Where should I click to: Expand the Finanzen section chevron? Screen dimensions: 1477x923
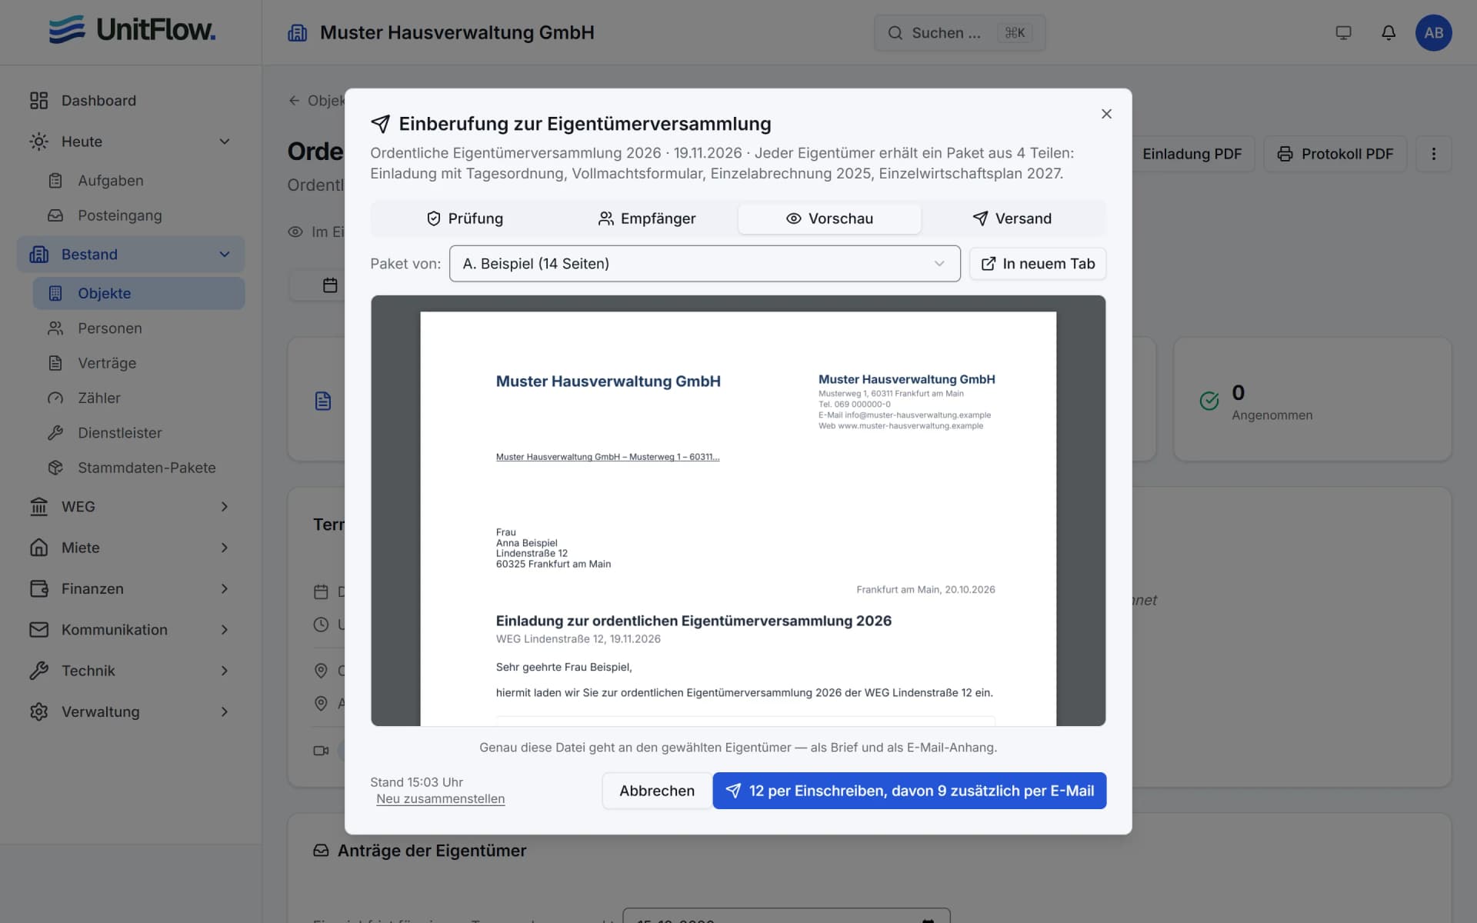pyautogui.click(x=225, y=588)
